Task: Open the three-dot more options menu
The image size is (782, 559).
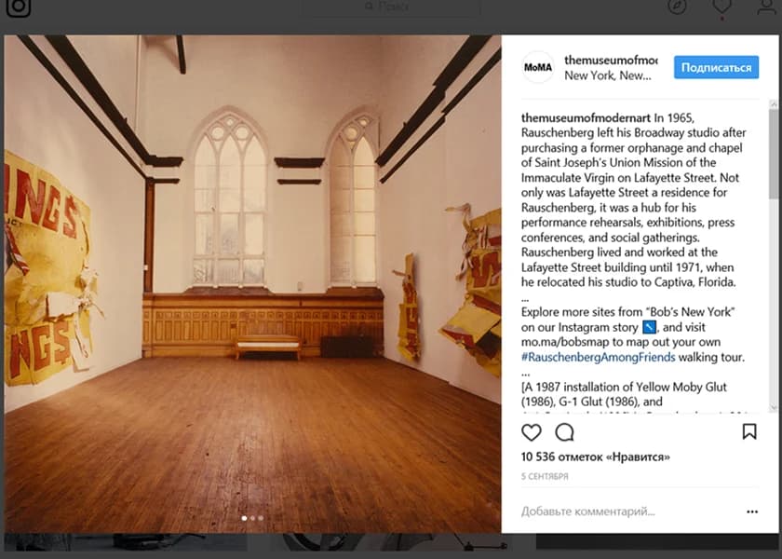Action: click(752, 511)
